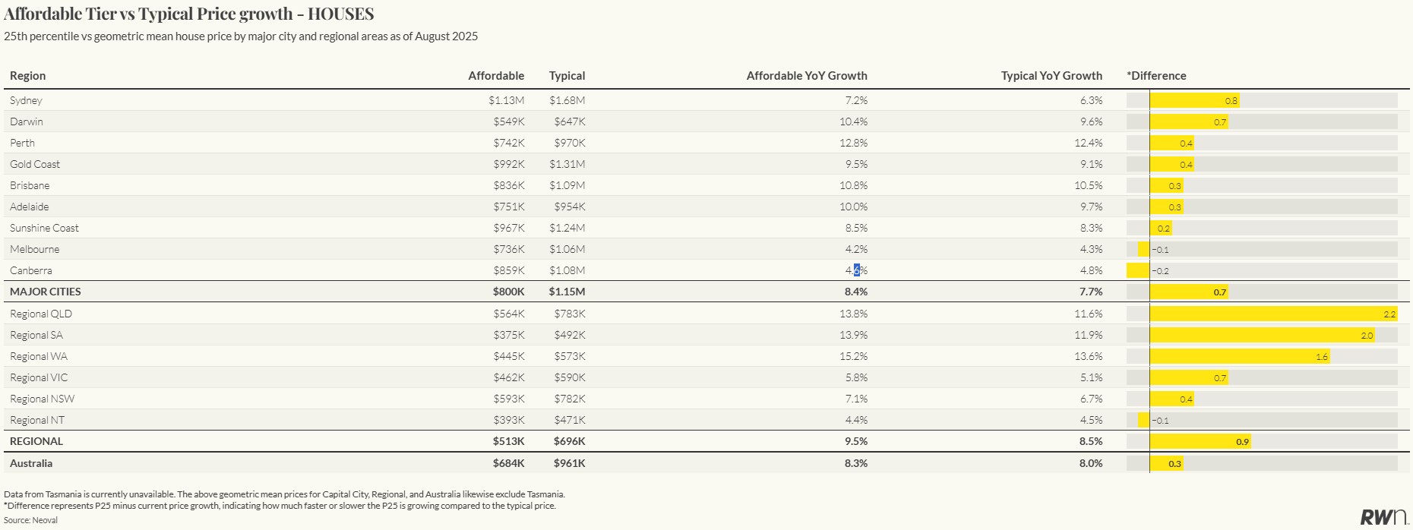Click Regional QLD's 2.2 difference bar
The width and height of the screenshot is (1413, 530).
[x=1273, y=314]
